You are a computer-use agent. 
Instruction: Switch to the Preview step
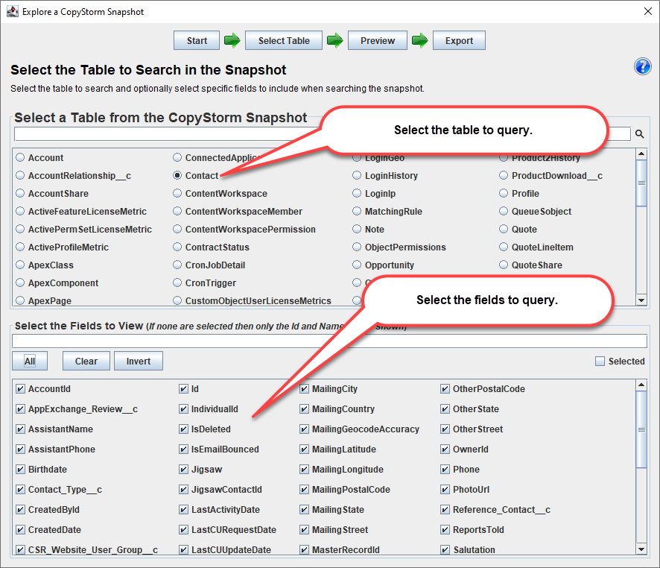[x=378, y=40]
